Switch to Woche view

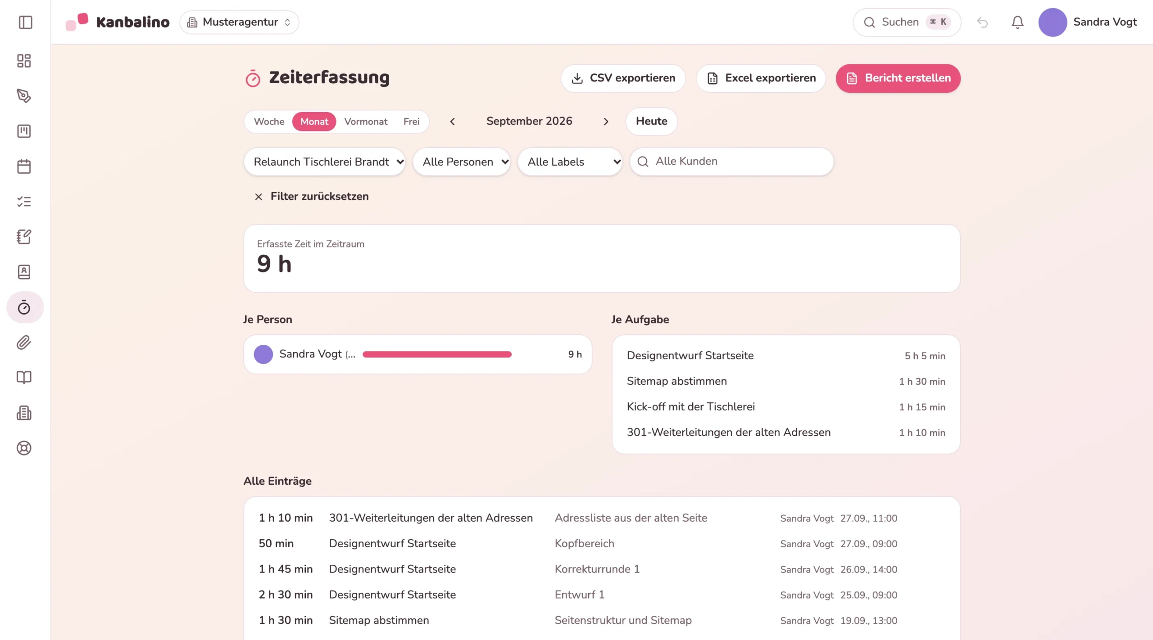(x=269, y=122)
